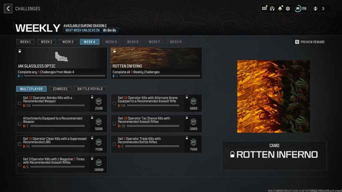Open the social menu grid icon
This screenshot has height=192, width=342.
pyautogui.click(x=264, y=8)
